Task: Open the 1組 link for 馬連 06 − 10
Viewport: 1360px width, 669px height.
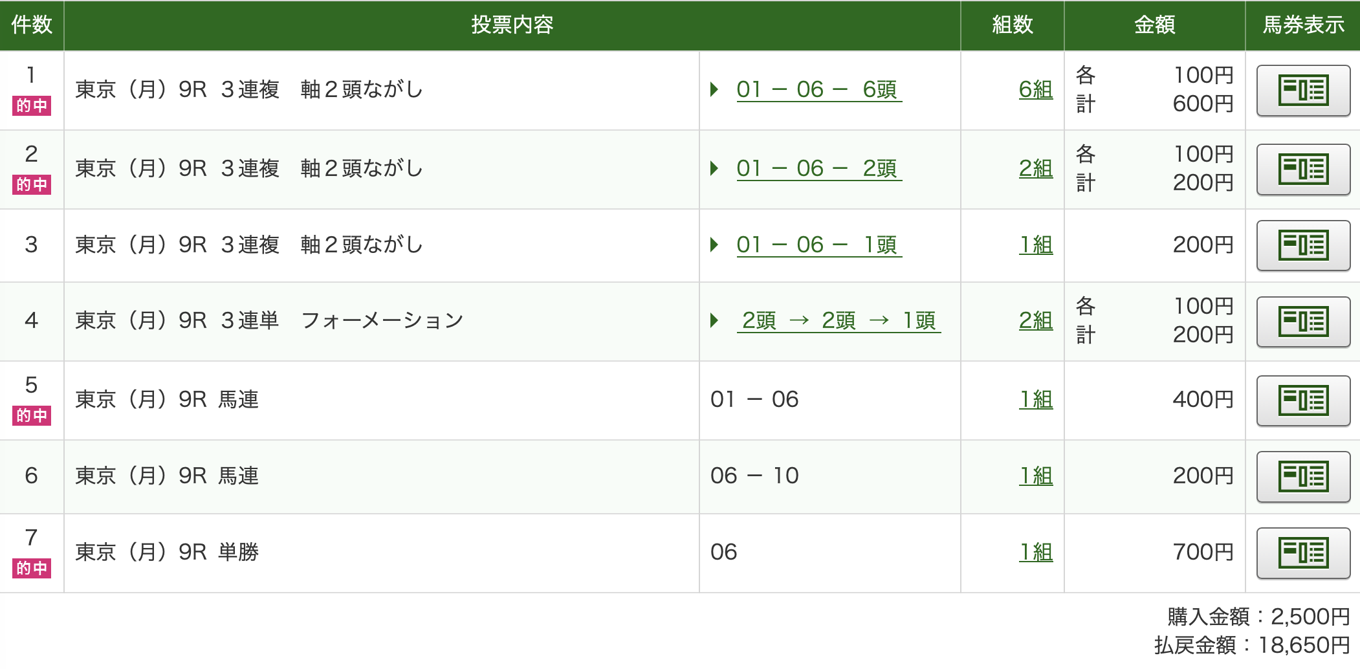Action: click(1035, 476)
